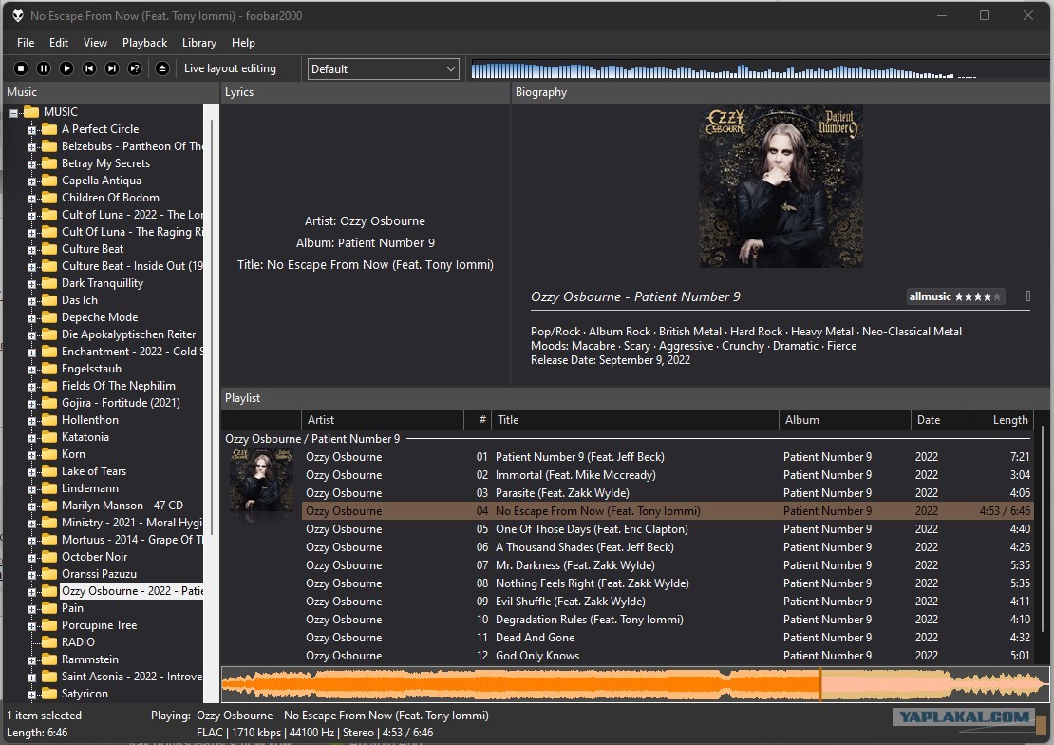Click the allmusic star rating badge
Viewport: 1054px width, 745px height.
coord(955,296)
